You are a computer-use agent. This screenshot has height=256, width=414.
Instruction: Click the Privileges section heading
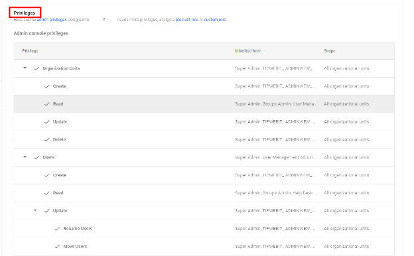click(x=25, y=13)
